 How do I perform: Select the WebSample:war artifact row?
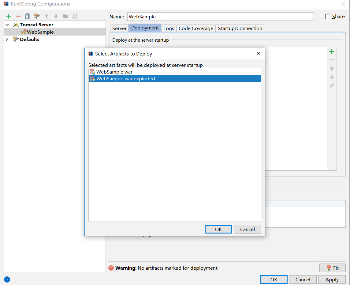pyautogui.click(x=175, y=72)
